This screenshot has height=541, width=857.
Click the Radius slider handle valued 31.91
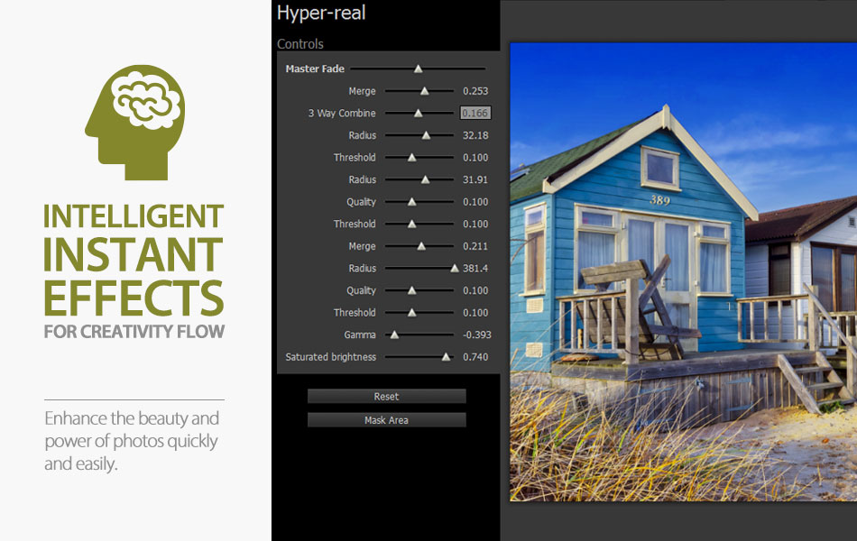click(x=425, y=179)
